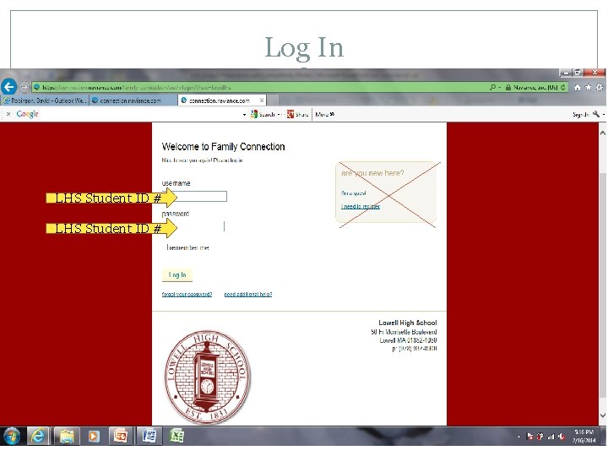Open the need additional help link
Image resolution: width=608 pixels, height=456 pixels.
248,295
